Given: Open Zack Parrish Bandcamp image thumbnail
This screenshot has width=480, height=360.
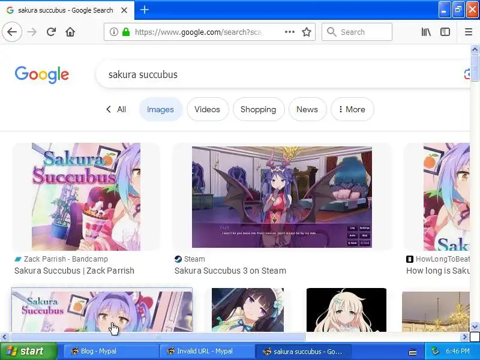Looking at the screenshot, I should 86,197.
